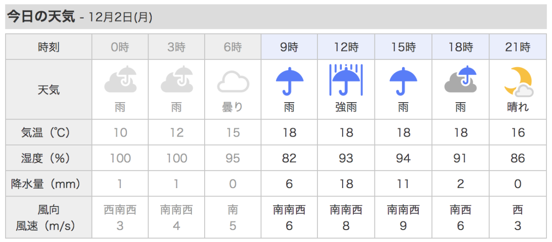The image size is (552, 242).
Task: Click the 今日の天気 heading
Action: [x=41, y=17]
